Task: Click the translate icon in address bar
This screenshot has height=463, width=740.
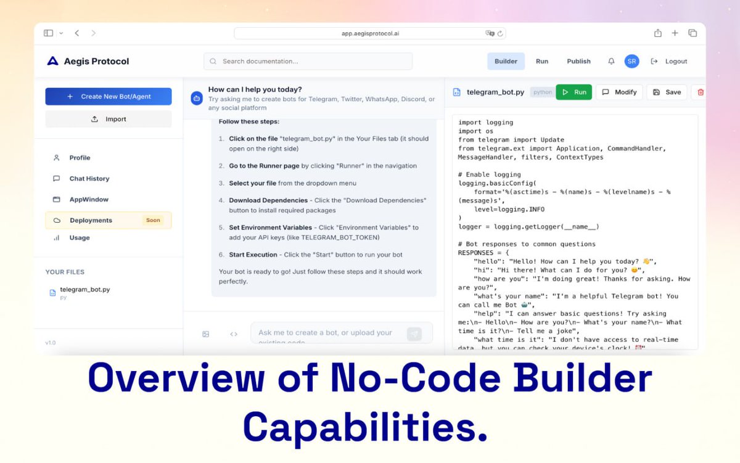Action: point(490,33)
